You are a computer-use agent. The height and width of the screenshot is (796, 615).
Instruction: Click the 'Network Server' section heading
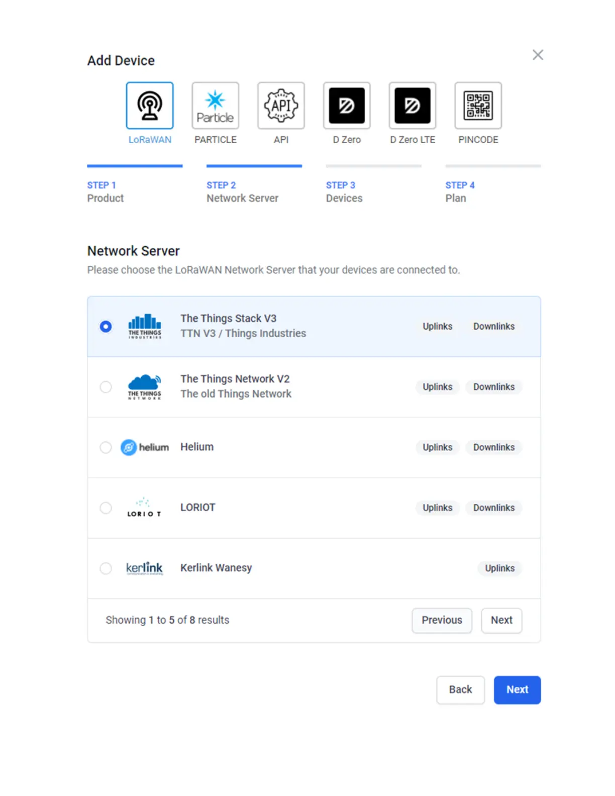[134, 251]
